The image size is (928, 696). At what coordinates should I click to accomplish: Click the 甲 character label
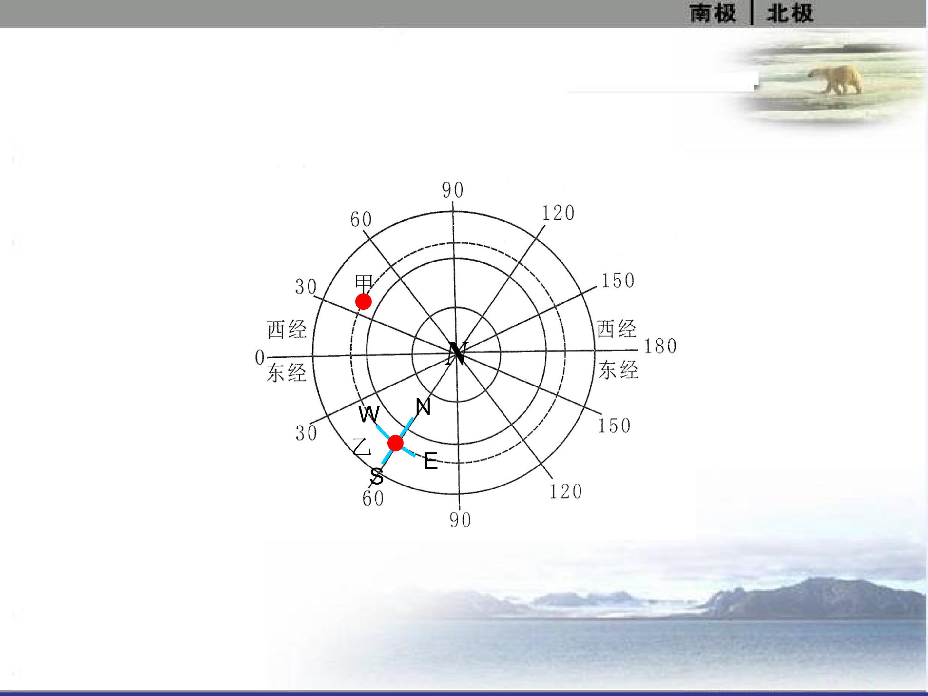[x=364, y=283]
